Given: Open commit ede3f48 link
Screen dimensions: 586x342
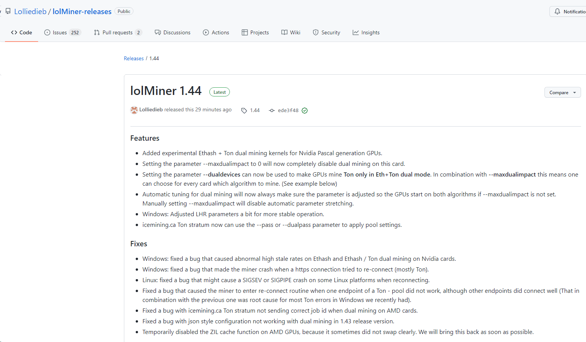Looking at the screenshot, I should tap(288, 110).
